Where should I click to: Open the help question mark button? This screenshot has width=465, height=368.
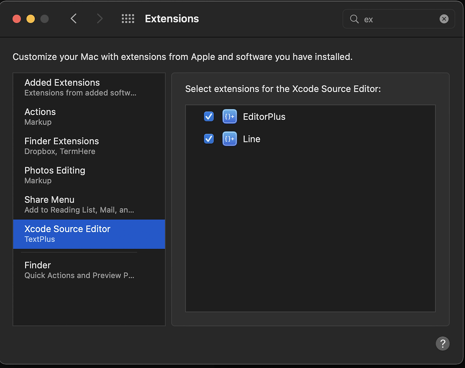(442, 343)
